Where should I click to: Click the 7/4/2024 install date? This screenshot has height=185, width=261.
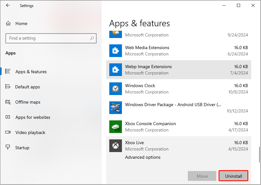pos(239,73)
